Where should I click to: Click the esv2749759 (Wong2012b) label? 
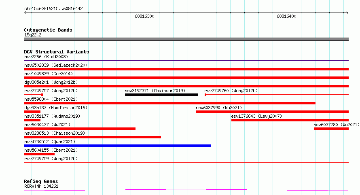coord(51,159)
